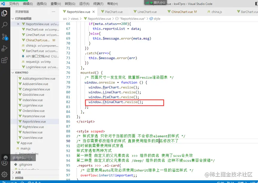Open App.vue in file tree
Viewport: 258px width, 183px height.
pyautogui.click(x=35, y=143)
